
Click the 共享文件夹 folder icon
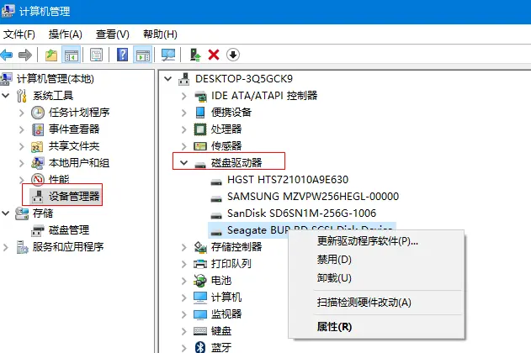tap(38, 146)
